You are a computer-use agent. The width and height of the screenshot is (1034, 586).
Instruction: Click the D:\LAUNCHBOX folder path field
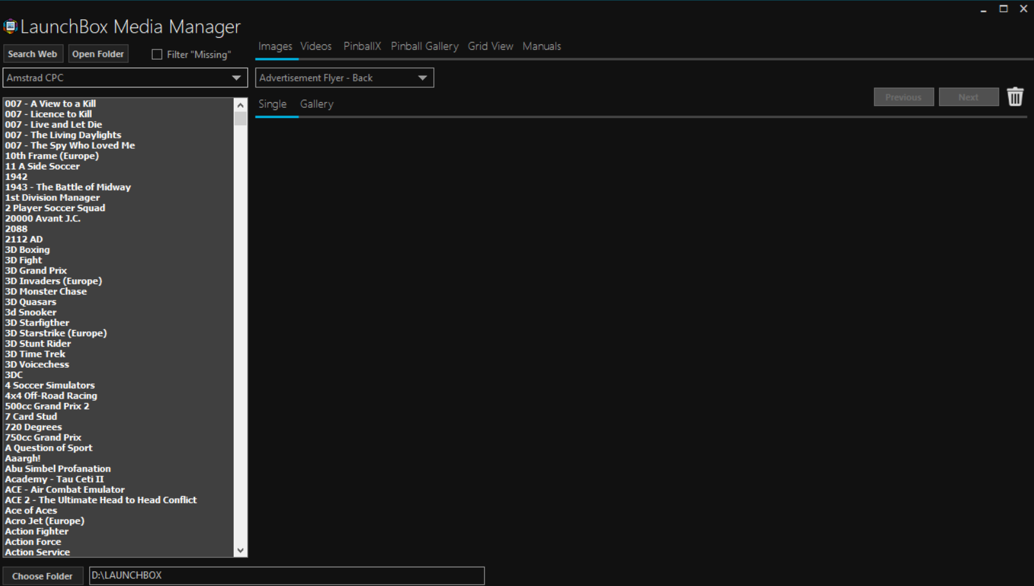pyautogui.click(x=286, y=575)
